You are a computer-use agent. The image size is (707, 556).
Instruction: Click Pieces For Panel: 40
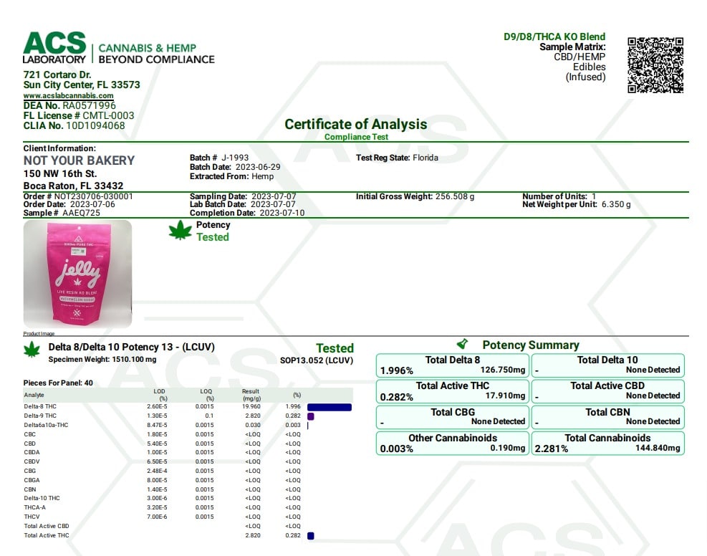pyautogui.click(x=58, y=383)
